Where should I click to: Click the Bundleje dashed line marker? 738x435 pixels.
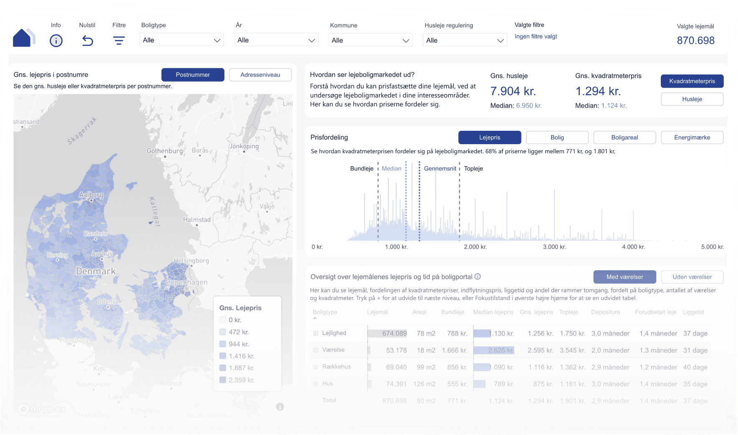tap(378, 202)
